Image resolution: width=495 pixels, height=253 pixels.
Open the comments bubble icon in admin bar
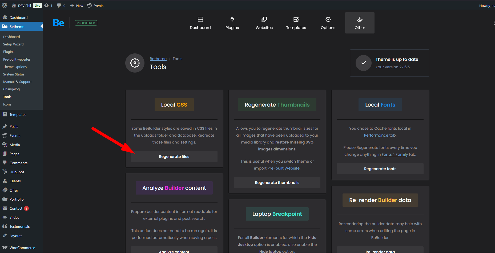click(x=59, y=6)
